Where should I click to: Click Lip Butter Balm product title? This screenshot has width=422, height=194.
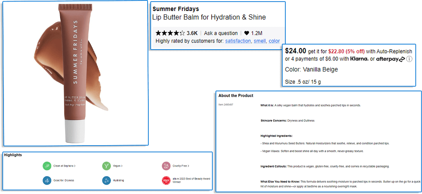point(209,18)
